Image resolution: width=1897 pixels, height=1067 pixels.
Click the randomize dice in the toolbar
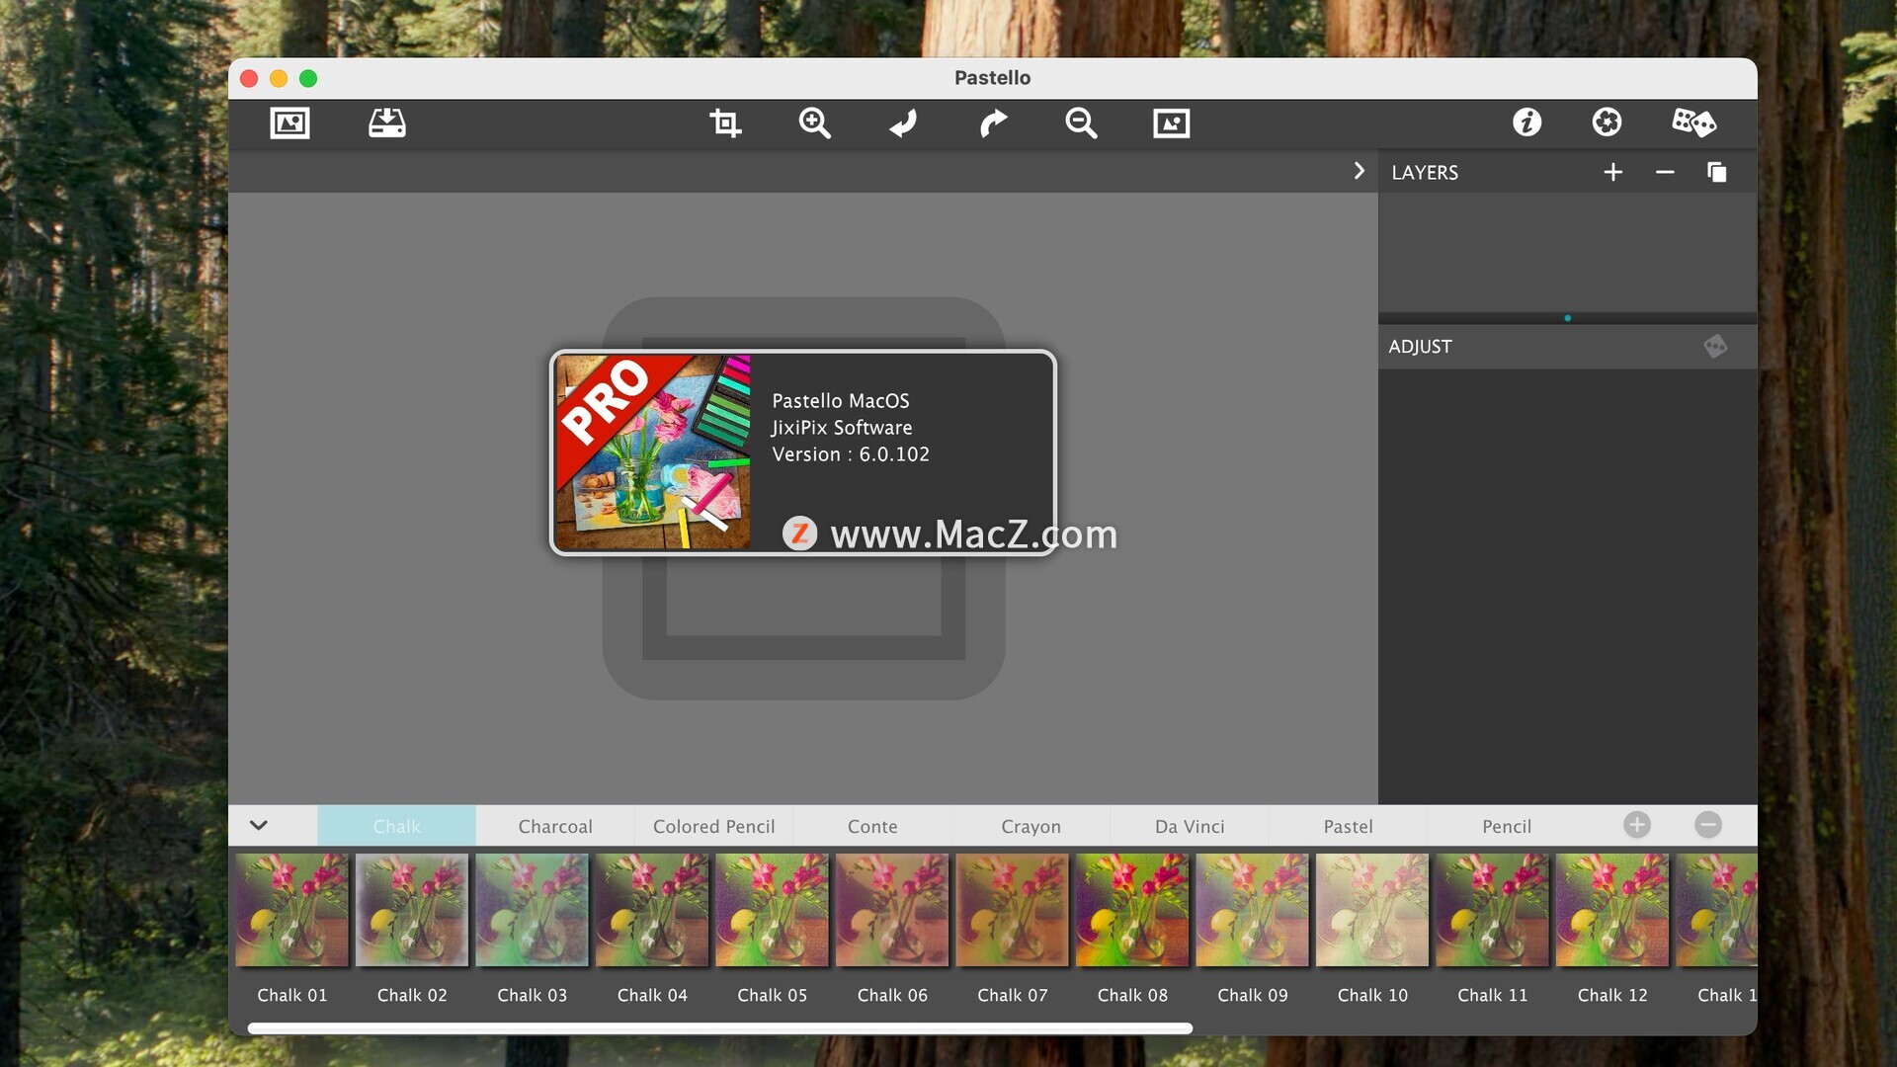(1693, 123)
